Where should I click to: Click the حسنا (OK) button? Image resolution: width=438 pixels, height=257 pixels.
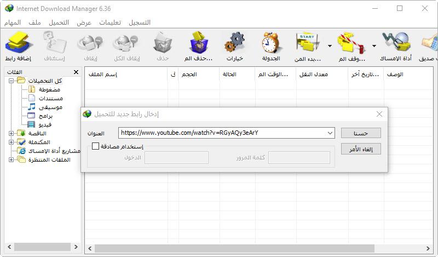point(361,133)
